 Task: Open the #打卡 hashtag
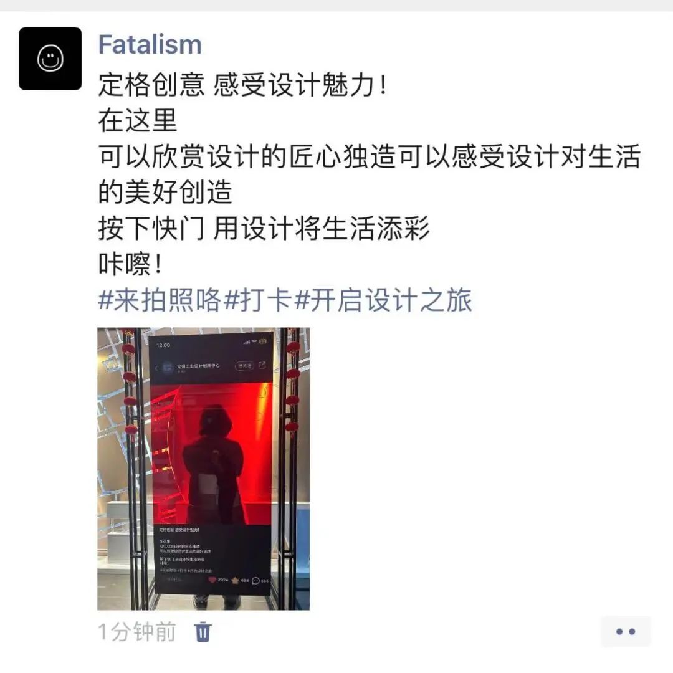pyautogui.click(x=259, y=300)
